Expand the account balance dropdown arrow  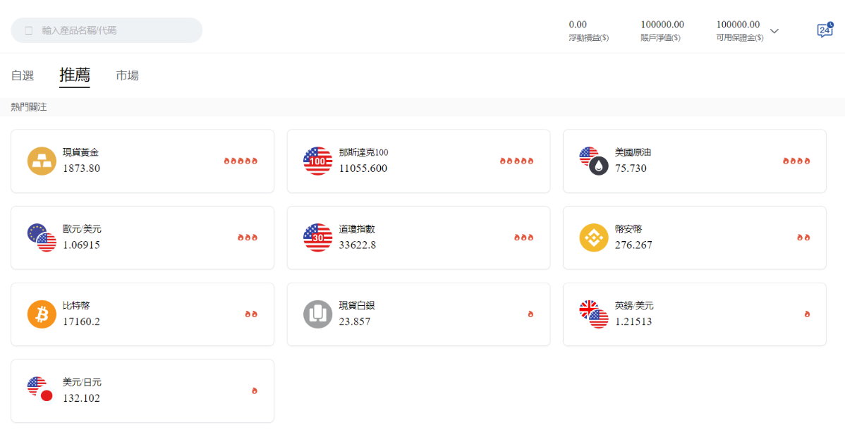(x=774, y=31)
